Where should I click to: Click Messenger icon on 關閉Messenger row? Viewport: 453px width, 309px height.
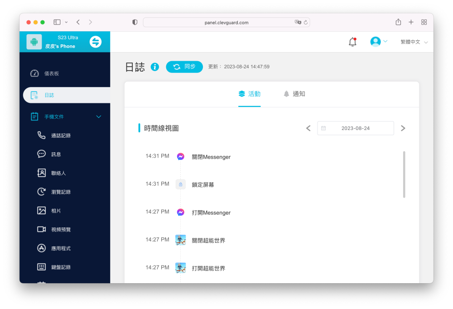(181, 157)
